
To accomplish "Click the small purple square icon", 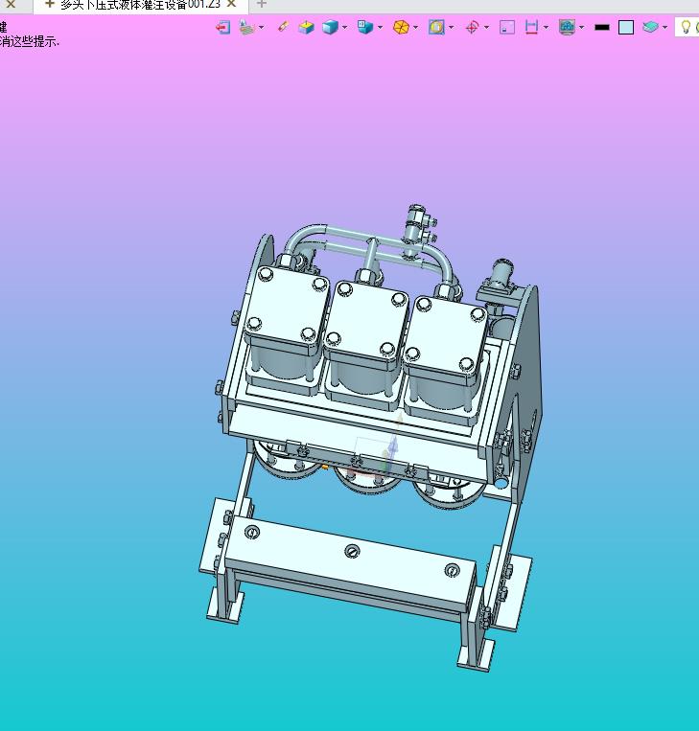I will click(507, 28).
